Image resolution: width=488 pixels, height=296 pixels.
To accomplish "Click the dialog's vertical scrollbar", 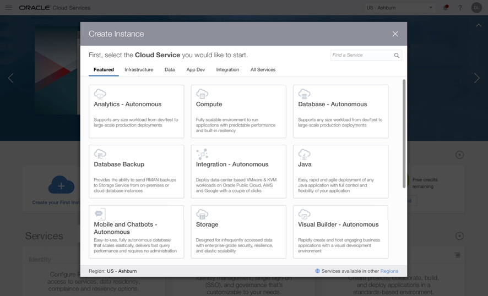I will (x=404, y=134).
